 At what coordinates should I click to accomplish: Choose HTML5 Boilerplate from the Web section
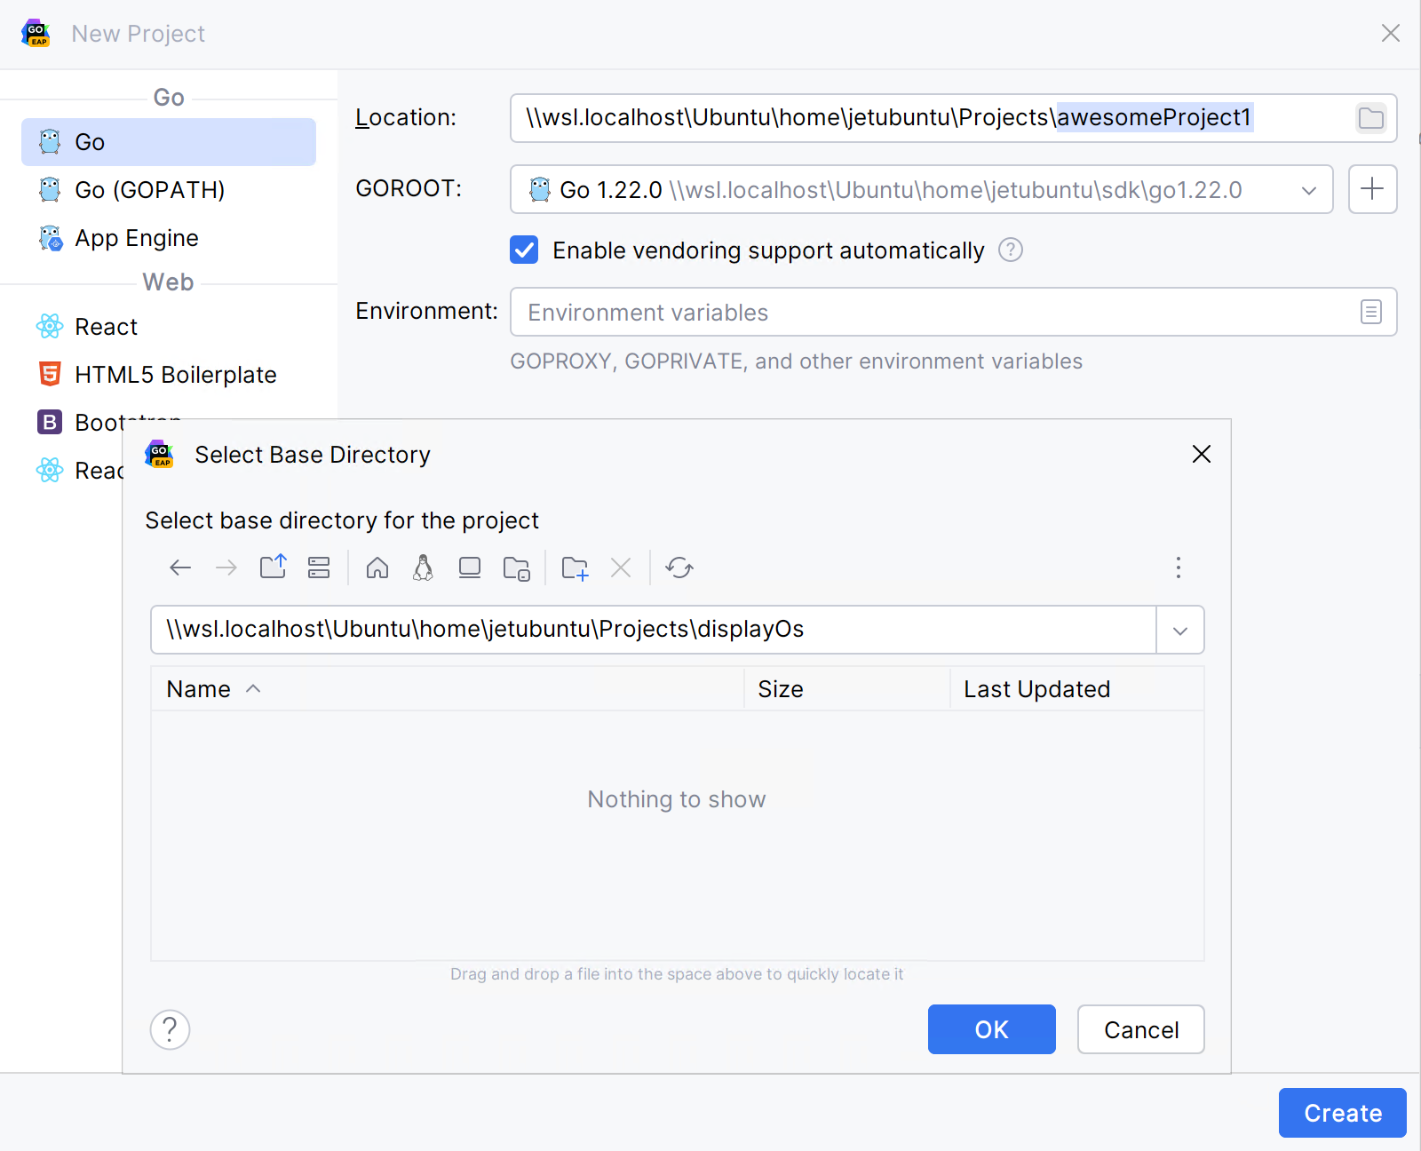[x=175, y=374]
